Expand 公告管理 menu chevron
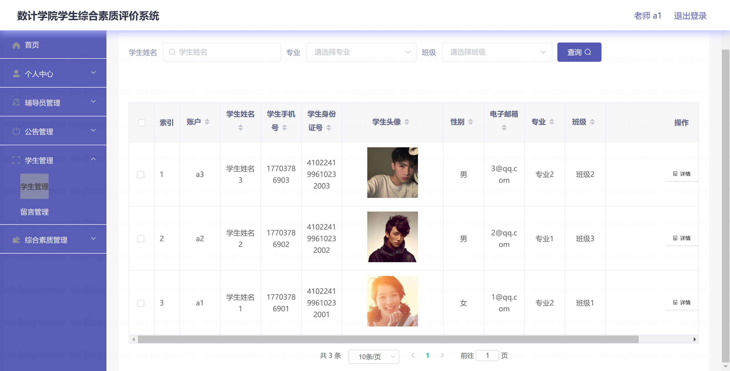This screenshot has height=371, width=730. [x=93, y=131]
